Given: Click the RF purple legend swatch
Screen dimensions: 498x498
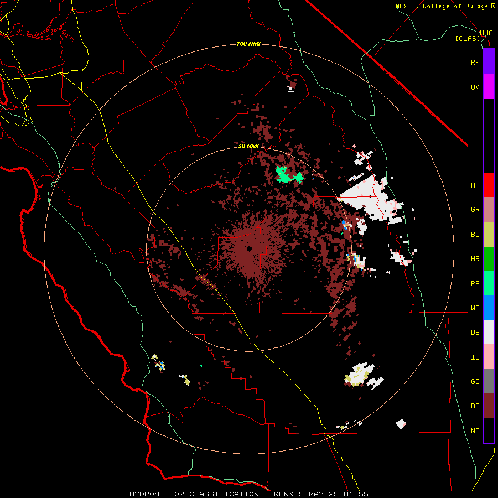Looking at the screenshot, I should 489,62.
